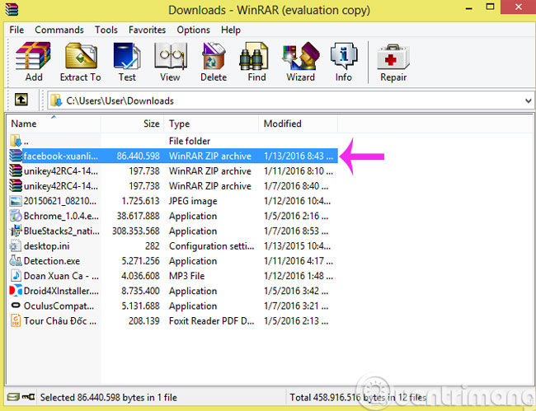Sort files by Name column header
The height and width of the screenshot is (411, 536).
click(x=54, y=124)
